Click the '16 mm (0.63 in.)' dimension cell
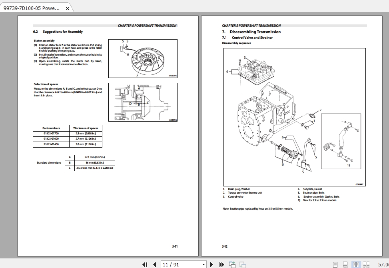Screen dimensions: 389x268 [x=94, y=163]
